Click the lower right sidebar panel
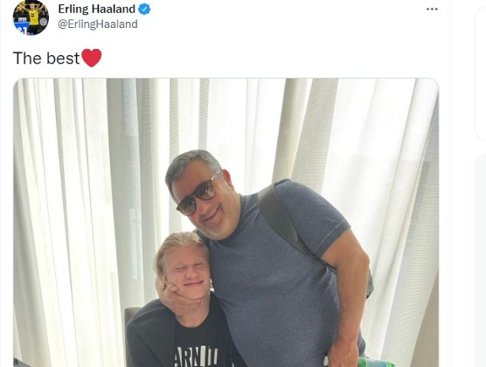The width and height of the screenshot is (486, 367). click(x=481, y=260)
